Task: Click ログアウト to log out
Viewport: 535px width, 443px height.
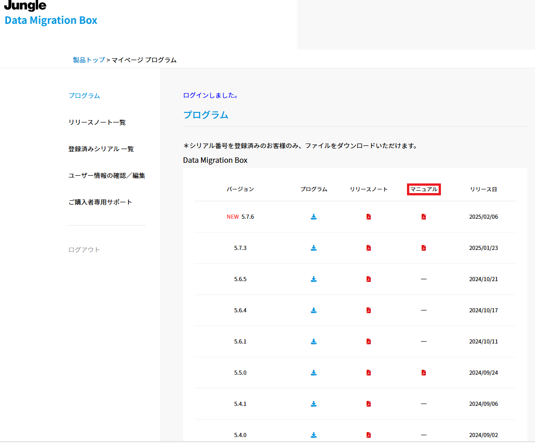Action: [x=84, y=250]
